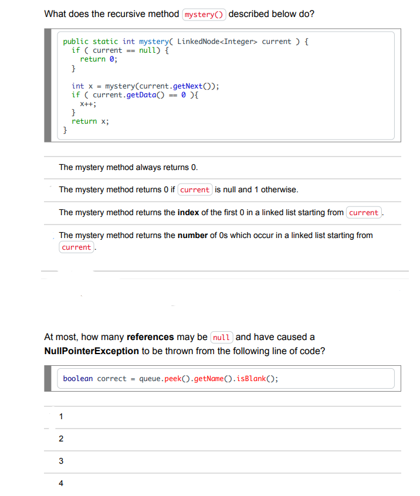Click the 'return 0;' code line
420x496 pixels.
[x=99, y=59]
